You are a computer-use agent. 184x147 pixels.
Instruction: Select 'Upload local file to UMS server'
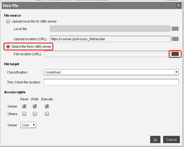click(x=8, y=21)
